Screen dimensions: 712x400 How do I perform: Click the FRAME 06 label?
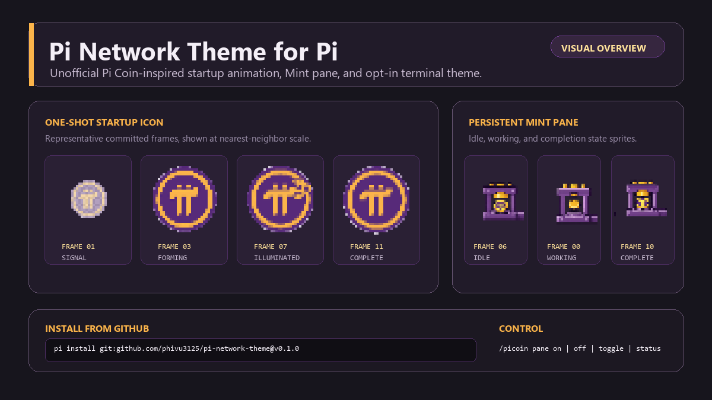[x=490, y=247]
